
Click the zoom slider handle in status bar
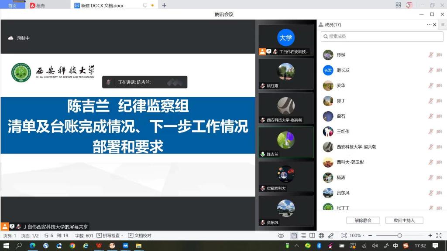[x=399, y=236]
